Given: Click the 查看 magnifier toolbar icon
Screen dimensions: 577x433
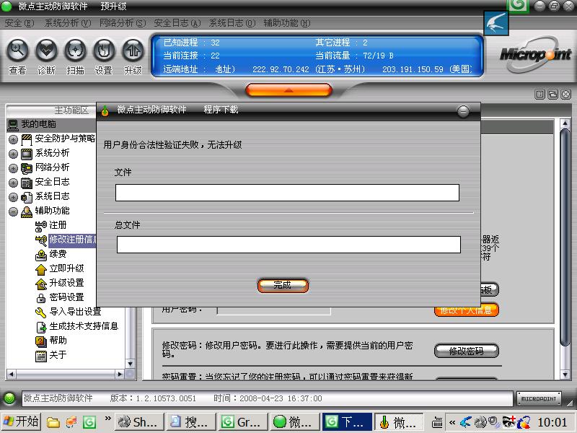Looking at the screenshot, I should 17,51.
